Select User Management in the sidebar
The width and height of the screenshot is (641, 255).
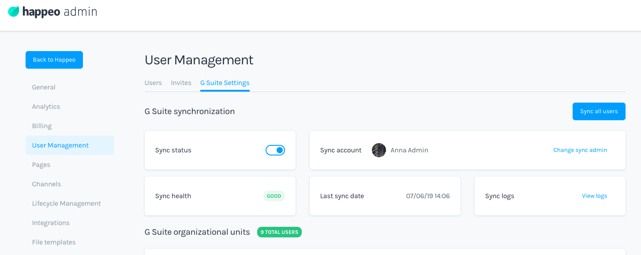pos(60,145)
